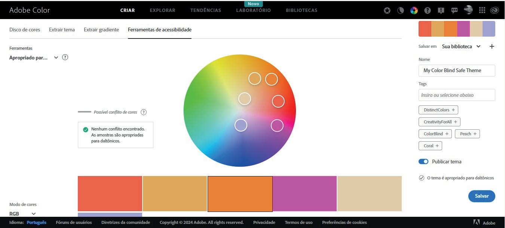505x228 pixels.
Task: Open the Adobe apps grid icon
Action: pyautogui.click(x=482, y=10)
